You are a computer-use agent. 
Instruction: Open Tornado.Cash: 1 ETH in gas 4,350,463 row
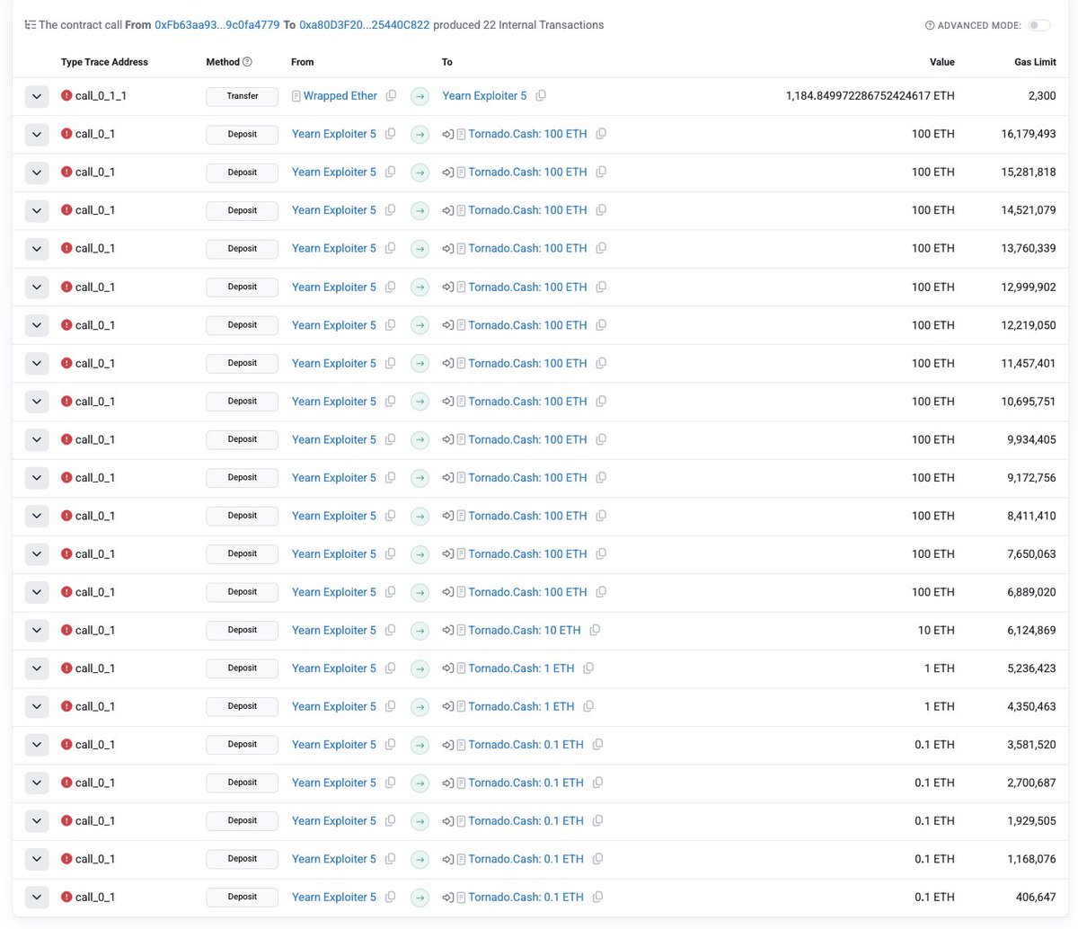521,706
